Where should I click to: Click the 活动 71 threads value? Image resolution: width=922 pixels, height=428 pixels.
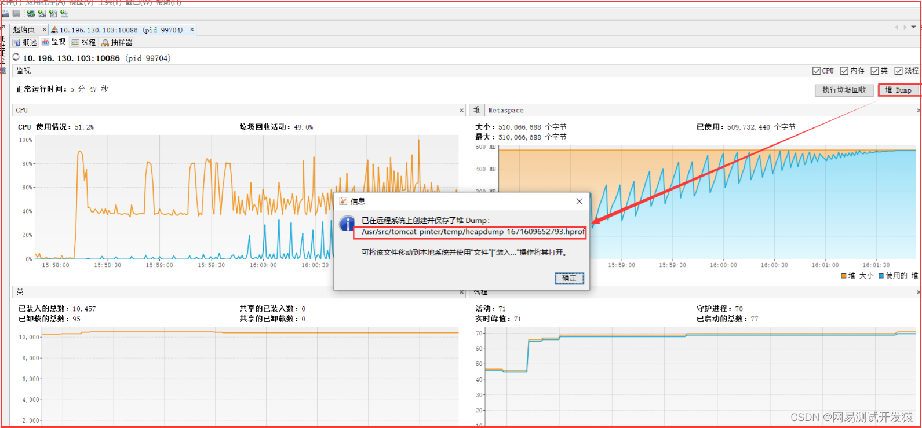click(502, 309)
